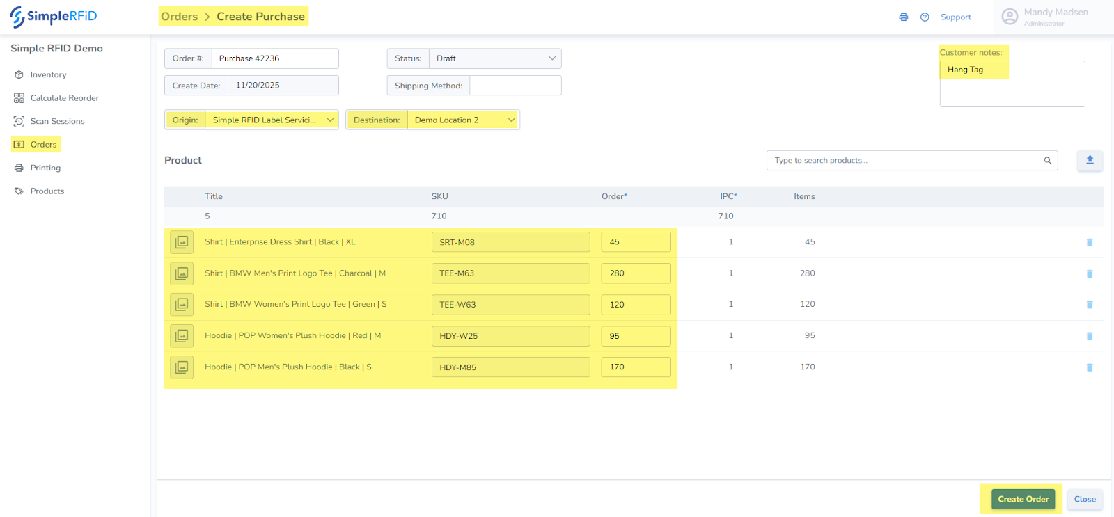Remove the TEE-W63 line item
Screen dimensions: 1114x517
pos(1090,305)
